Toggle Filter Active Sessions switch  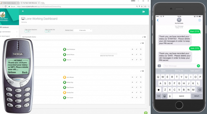(28, 31)
